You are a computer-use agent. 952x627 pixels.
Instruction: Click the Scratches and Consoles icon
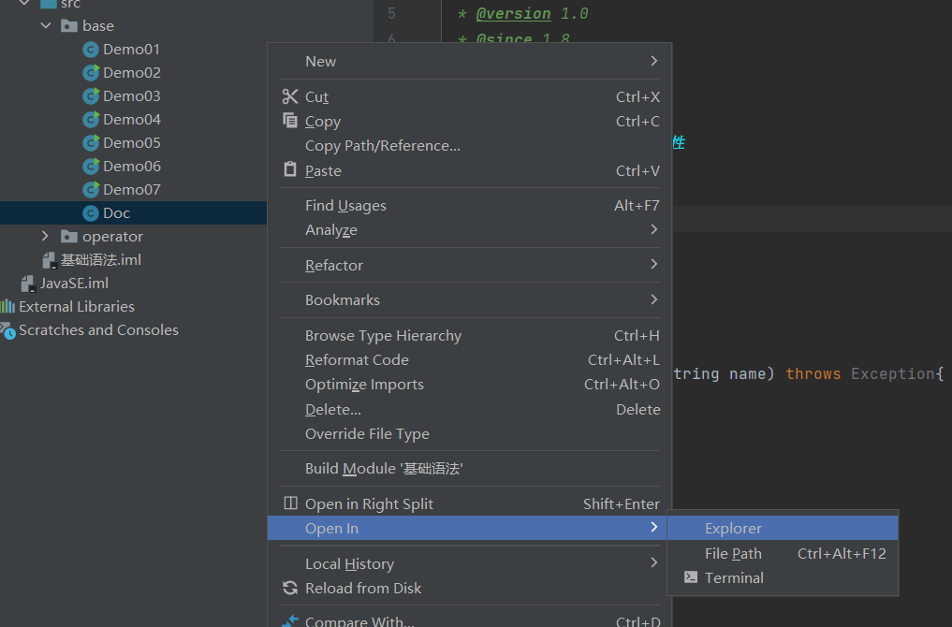[7, 330]
